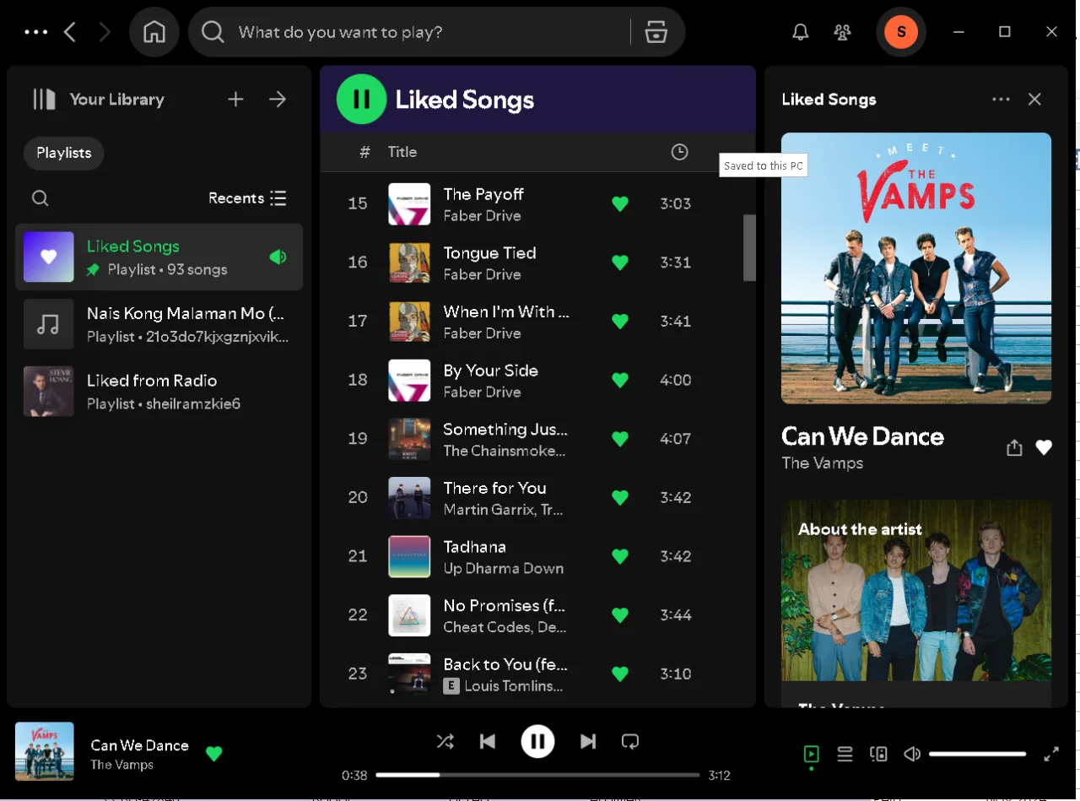The image size is (1080, 801).
Task: Expand Your Library with arrow icon
Action: tap(278, 100)
